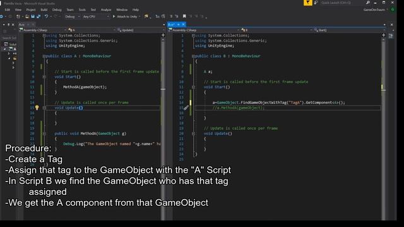Click the green account avatar icon

pyautogui.click(x=393, y=9)
